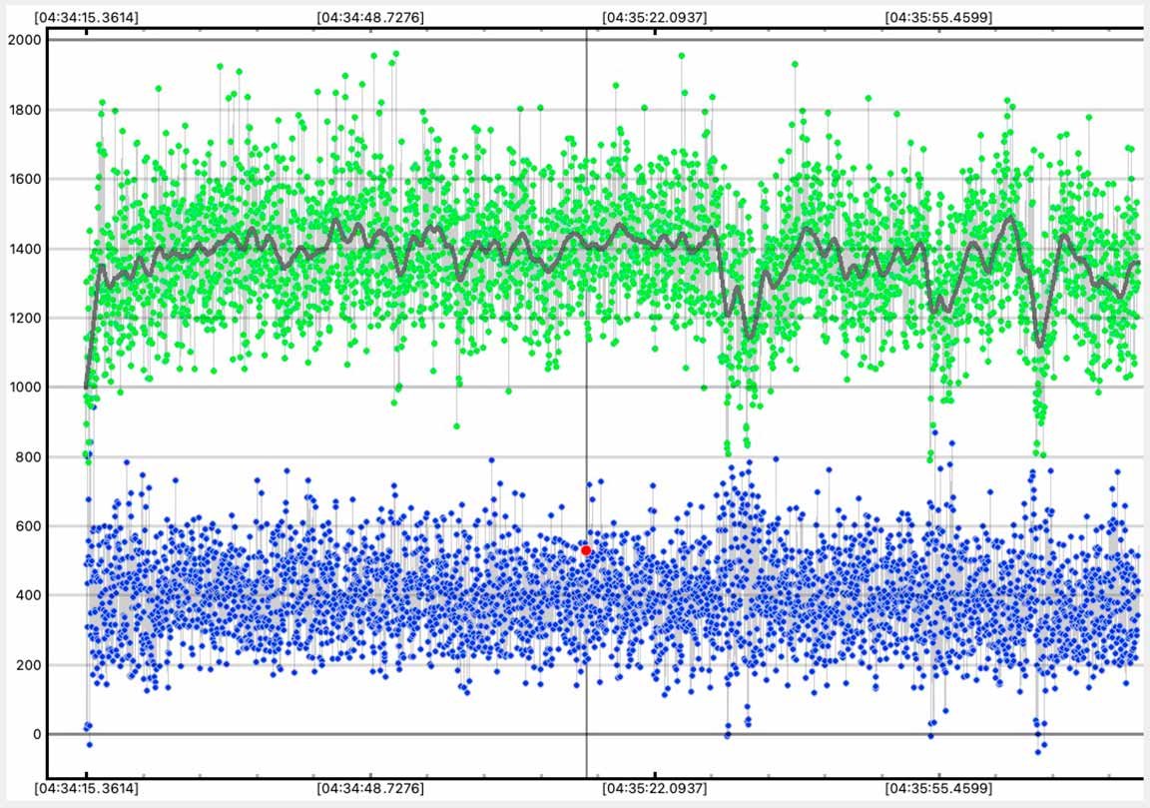Select top axis timestamp 04:35:22.0937

[655, 17]
